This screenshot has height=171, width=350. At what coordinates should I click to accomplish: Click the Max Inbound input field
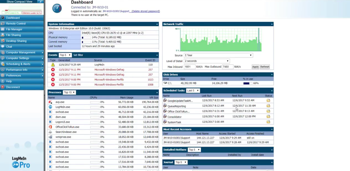pyautogui.click(x=189, y=67)
